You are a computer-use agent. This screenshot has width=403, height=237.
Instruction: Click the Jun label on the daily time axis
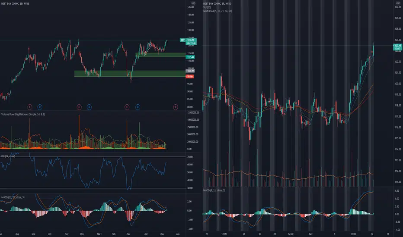[178, 234]
